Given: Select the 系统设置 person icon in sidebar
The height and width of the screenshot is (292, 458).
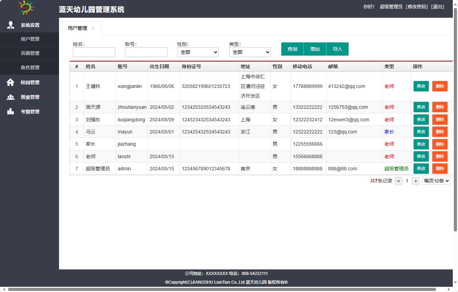Looking at the screenshot, I should [x=10, y=25].
